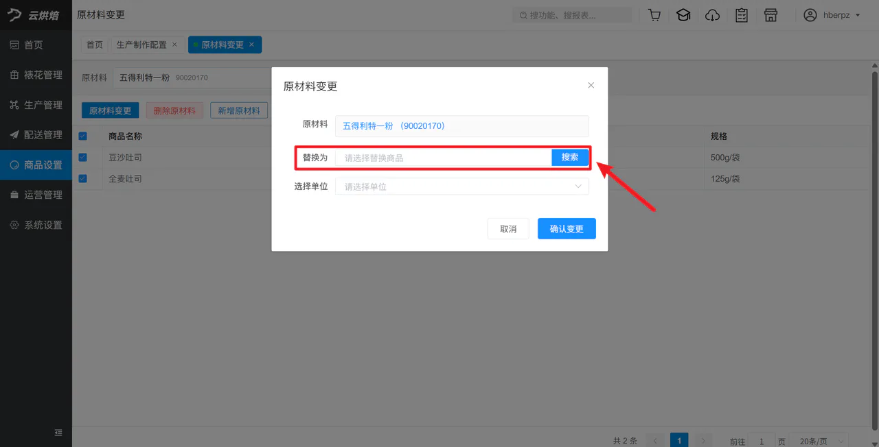Click the blue 搜索 button in dialog
Screen dimensions: 879x447
click(570, 158)
